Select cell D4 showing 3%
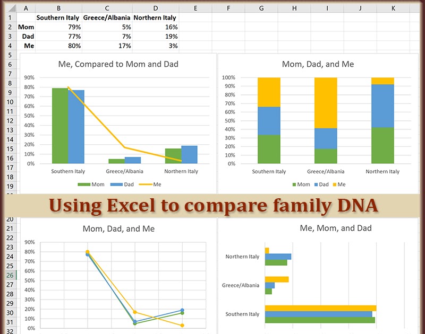The width and height of the screenshot is (425, 334). [x=156, y=46]
